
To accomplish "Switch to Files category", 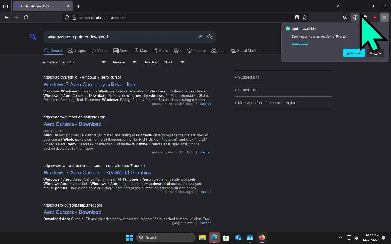I will [218, 51].
